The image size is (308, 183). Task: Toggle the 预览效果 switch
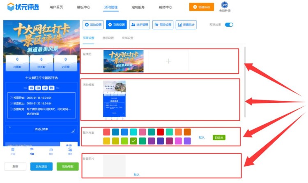[x=229, y=25]
